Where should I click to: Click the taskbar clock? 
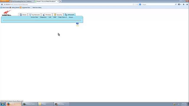184,104
